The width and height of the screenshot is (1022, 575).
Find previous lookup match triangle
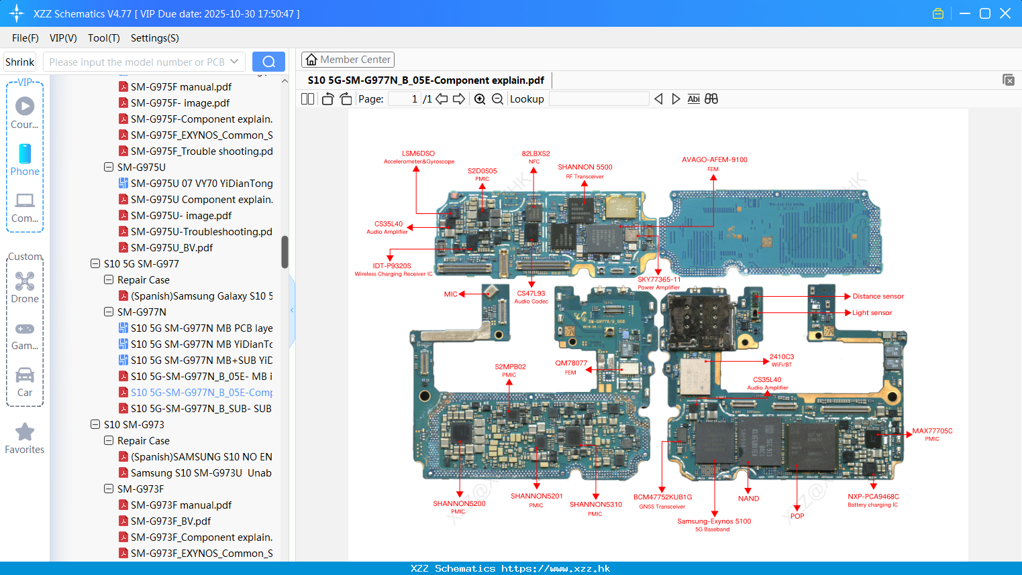(x=658, y=99)
